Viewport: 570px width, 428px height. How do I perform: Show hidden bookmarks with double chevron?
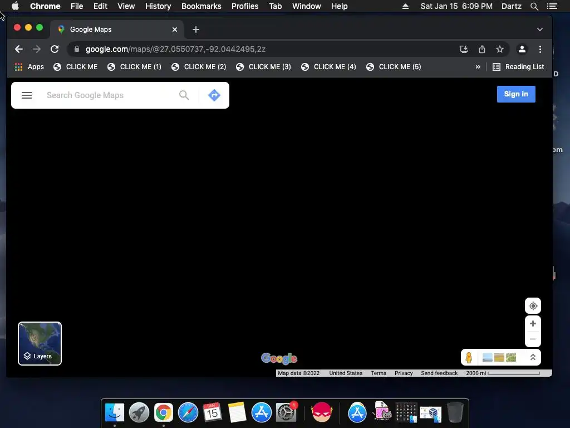[x=478, y=67]
